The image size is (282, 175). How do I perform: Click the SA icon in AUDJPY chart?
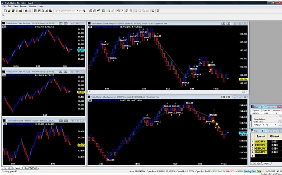click(x=5, y=75)
